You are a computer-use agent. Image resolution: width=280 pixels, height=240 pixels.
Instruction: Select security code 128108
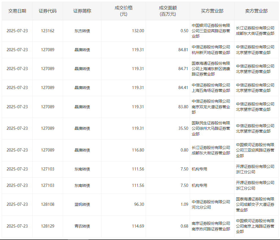[x=48, y=204]
